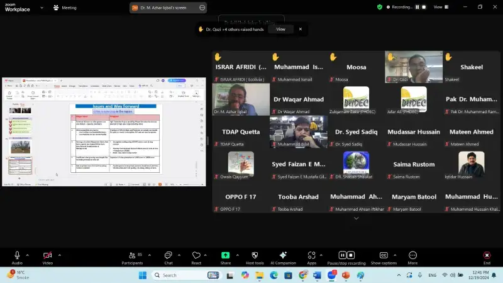Select the Moosa participant tile
This screenshot has width=503, height=283.
click(356, 67)
